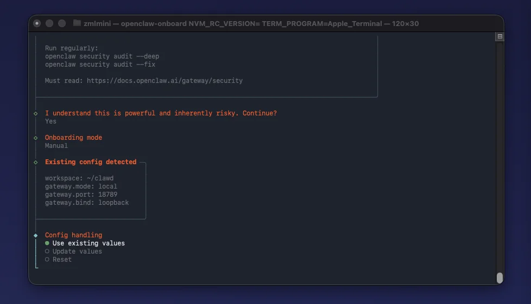Click the diamond marker beside 'Config handling'
This screenshot has width=531, height=304.
coord(35,235)
